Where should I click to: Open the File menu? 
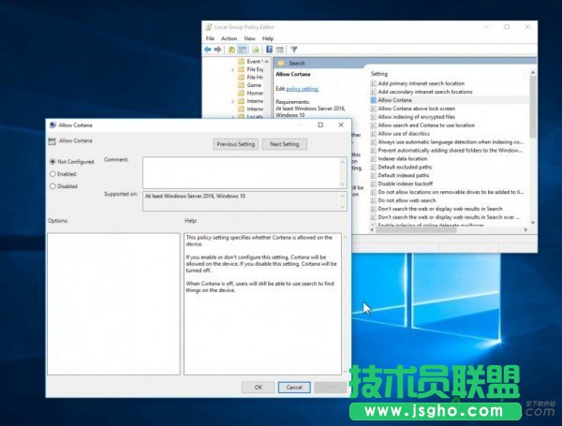click(210, 38)
